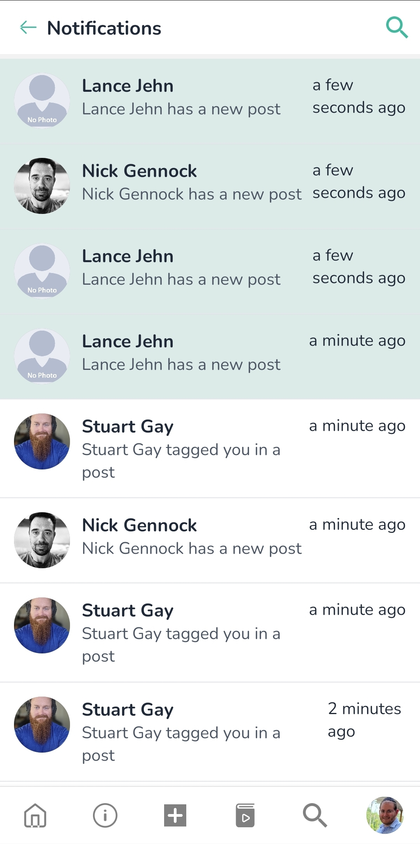Open the media library icon
Viewport: 420px width, 844px height.
click(245, 815)
